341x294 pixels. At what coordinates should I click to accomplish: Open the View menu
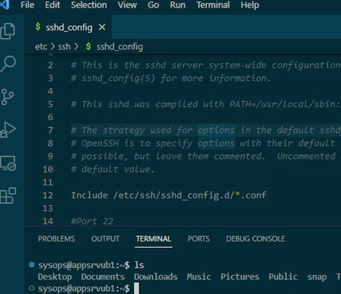tap(127, 5)
